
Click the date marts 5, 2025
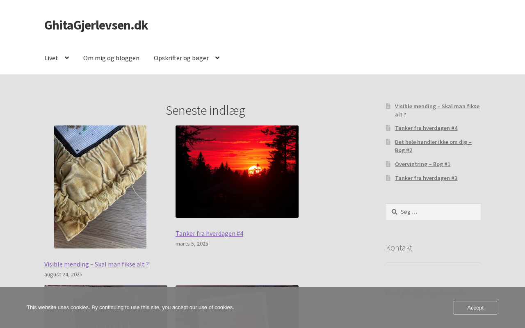[192, 244]
